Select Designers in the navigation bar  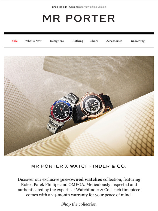(57, 41)
